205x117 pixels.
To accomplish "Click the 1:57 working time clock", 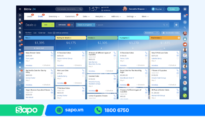I will click(93, 9).
